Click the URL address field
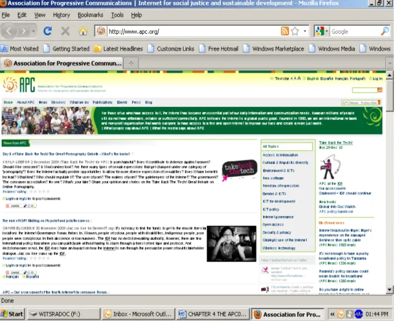 [193, 32]
